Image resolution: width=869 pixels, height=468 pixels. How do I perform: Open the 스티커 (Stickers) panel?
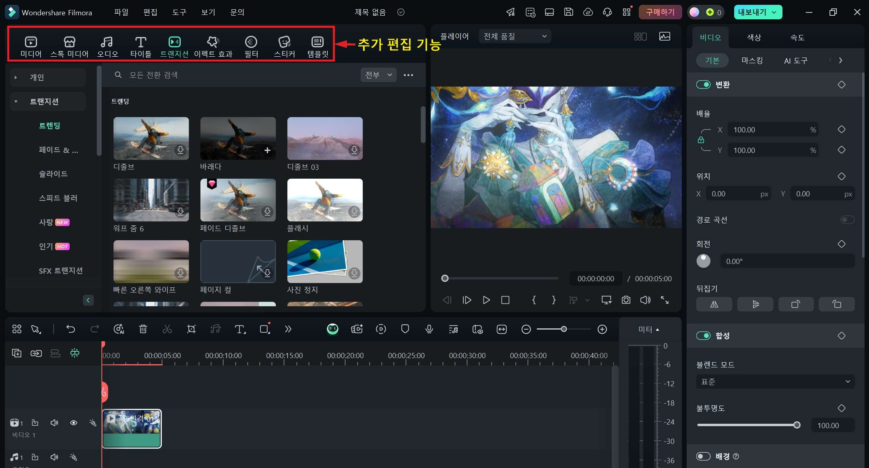(x=285, y=46)
